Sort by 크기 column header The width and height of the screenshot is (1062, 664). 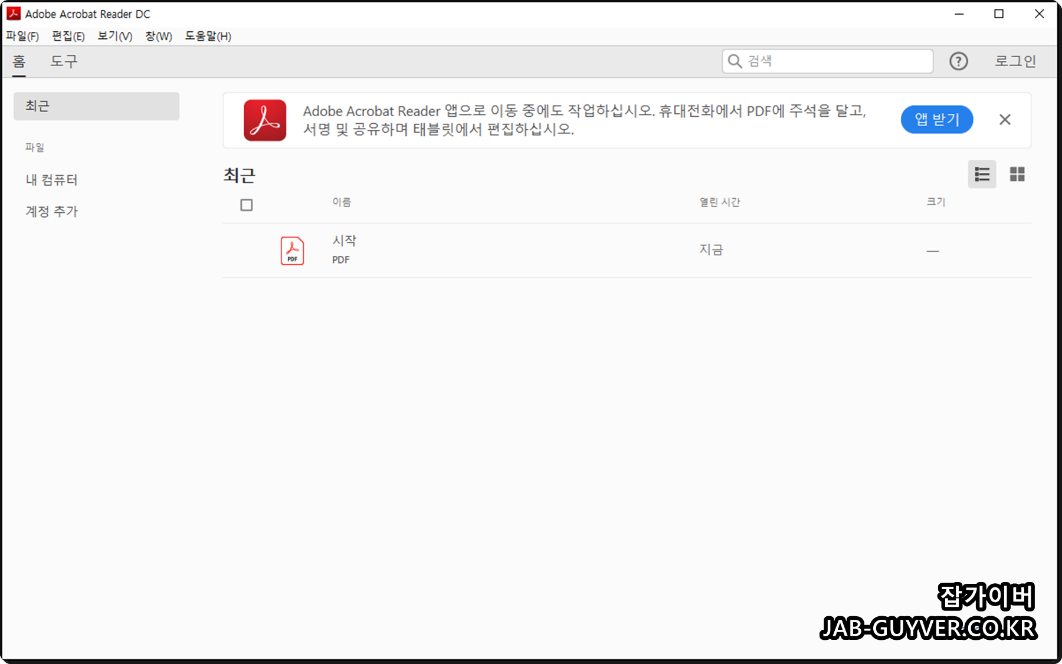pos(936,202)
